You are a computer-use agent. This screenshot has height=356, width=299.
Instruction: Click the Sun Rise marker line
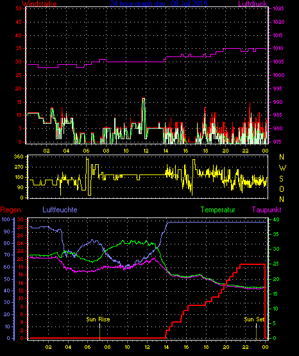(100, 332)
